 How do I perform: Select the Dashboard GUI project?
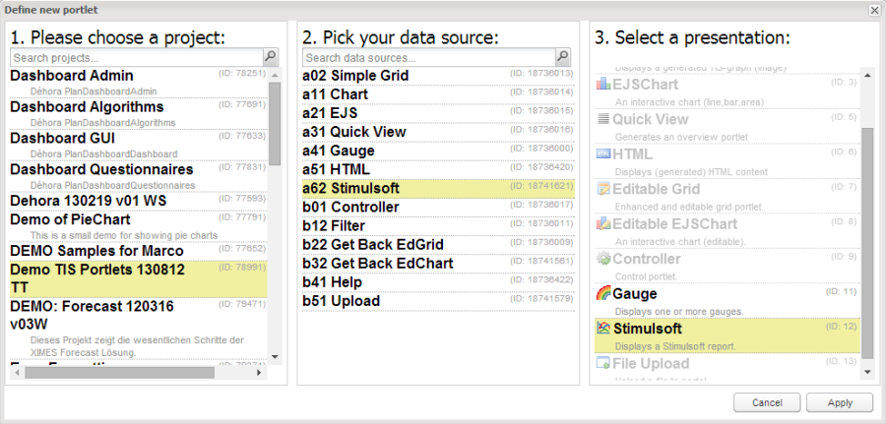pyautogui.click(x=139, y=145)
